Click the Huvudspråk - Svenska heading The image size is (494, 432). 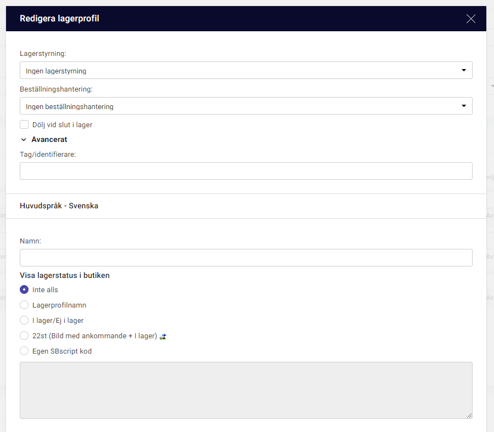click(59, 206)
